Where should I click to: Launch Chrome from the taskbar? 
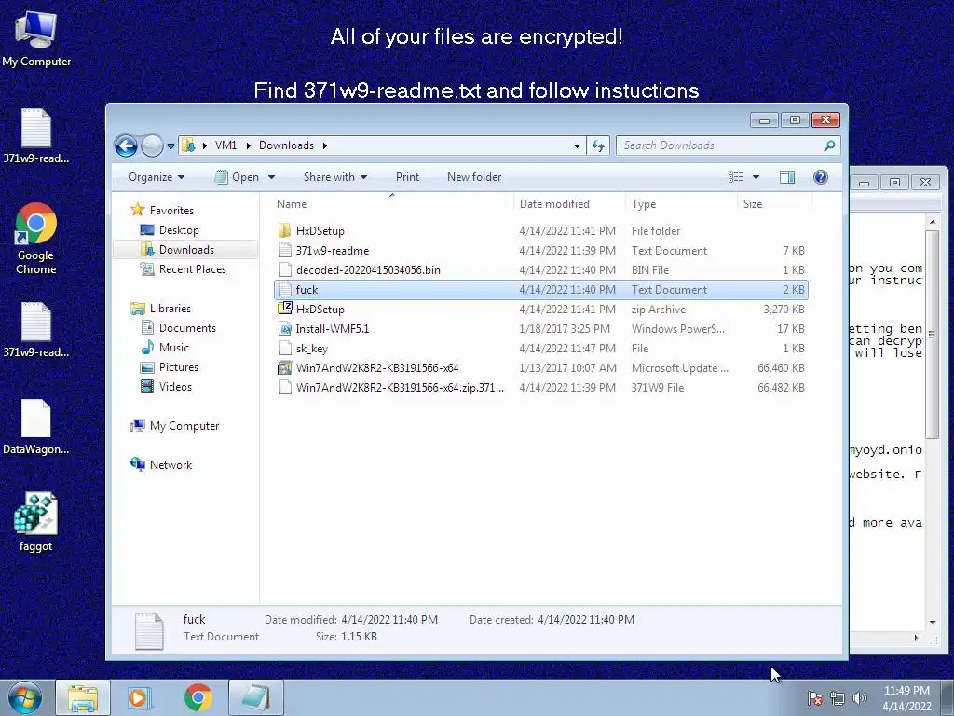(198, 697)
